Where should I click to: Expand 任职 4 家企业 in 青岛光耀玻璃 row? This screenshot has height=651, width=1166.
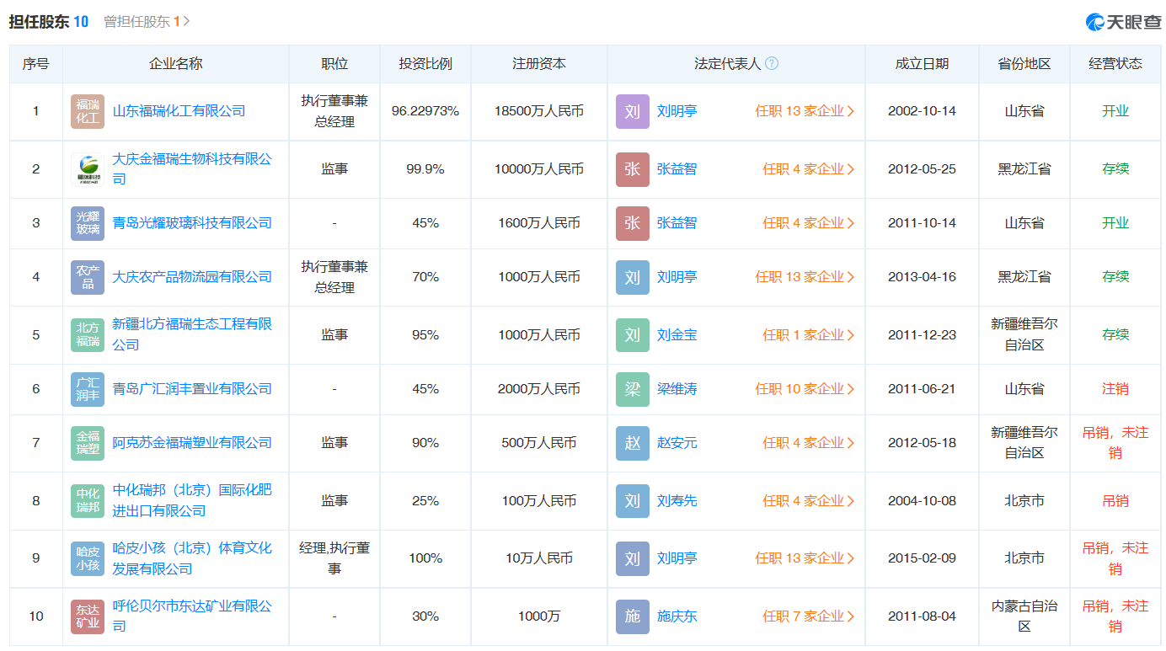(x=809, y=223)
